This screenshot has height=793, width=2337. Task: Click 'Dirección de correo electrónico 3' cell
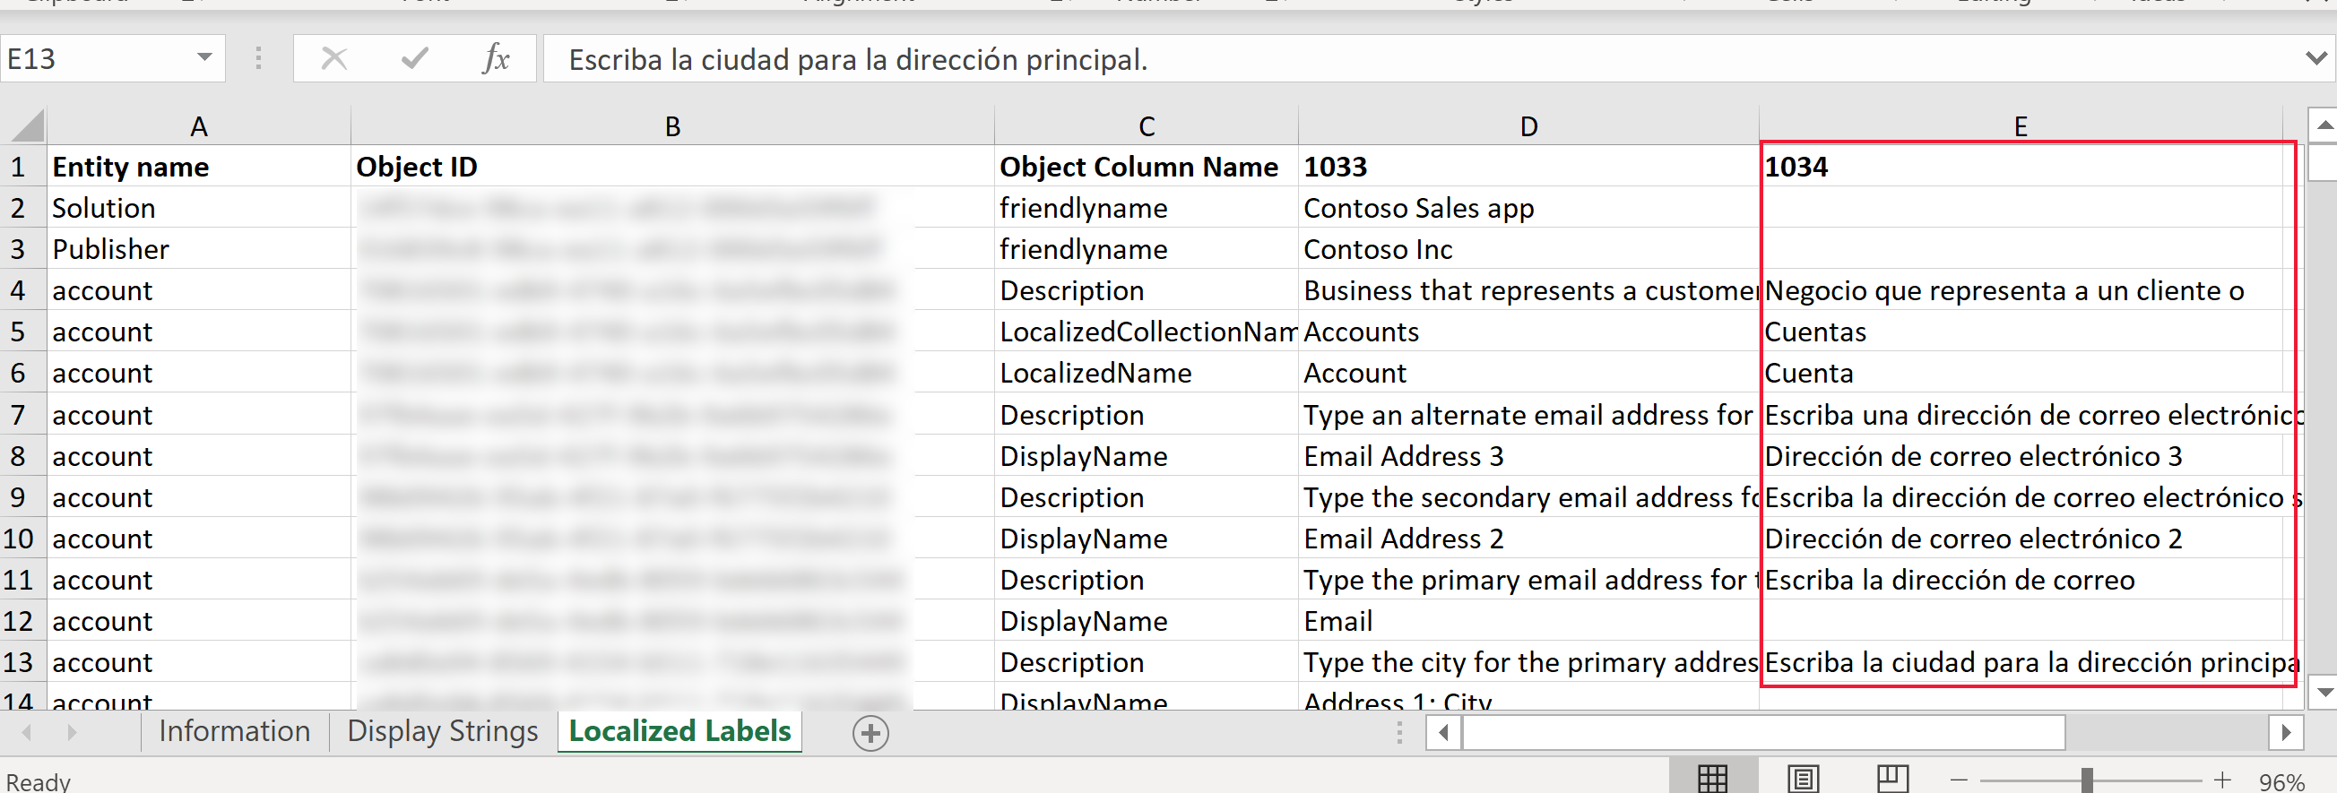coord(2021,455)
